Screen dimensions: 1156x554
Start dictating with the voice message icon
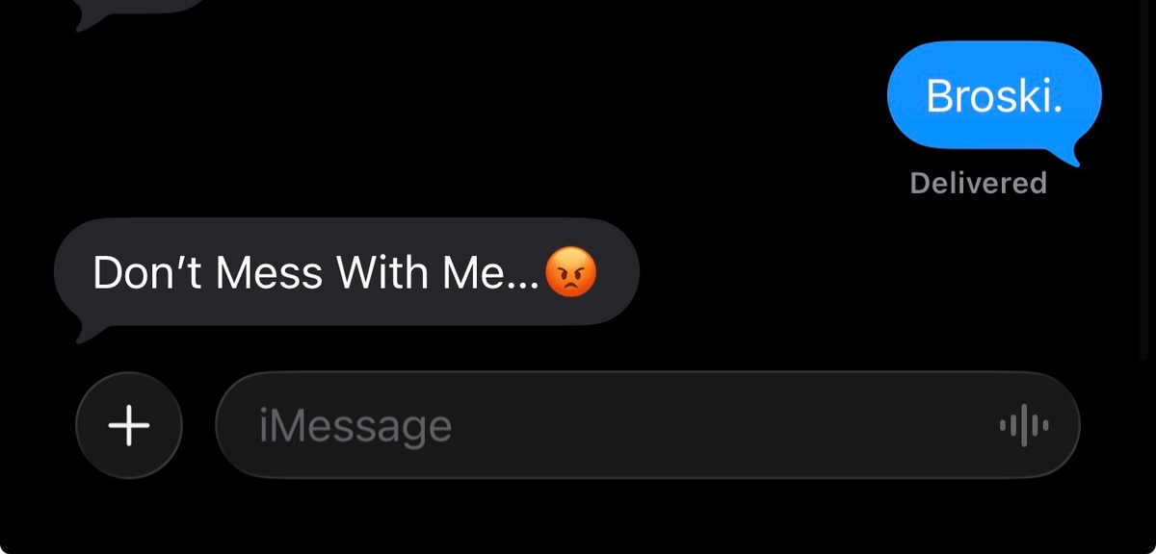pos(1024,424)
